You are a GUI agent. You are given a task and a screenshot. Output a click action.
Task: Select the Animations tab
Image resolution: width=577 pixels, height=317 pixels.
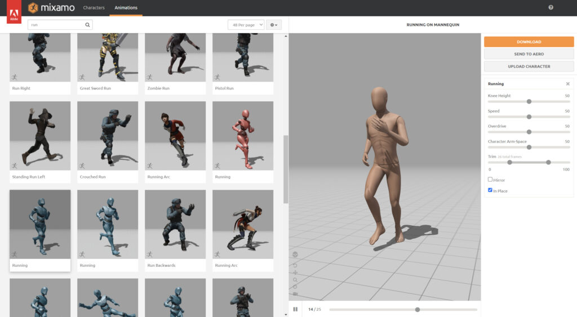126,8
